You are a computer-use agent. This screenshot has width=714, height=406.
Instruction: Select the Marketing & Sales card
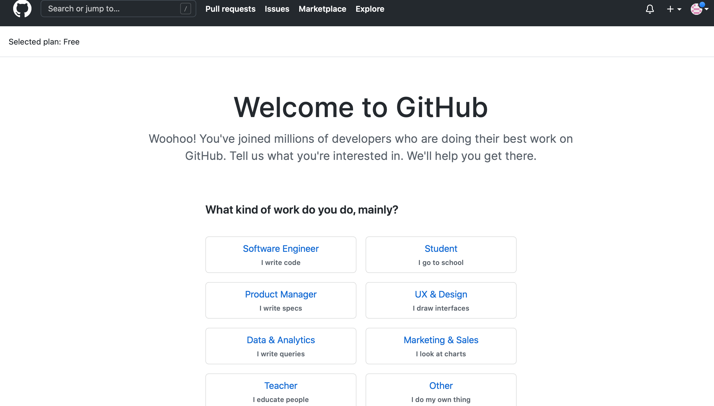pyautogui.click(x=441, y=346)
